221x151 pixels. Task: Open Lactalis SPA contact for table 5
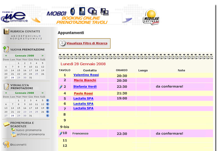[x=83, y=98]
